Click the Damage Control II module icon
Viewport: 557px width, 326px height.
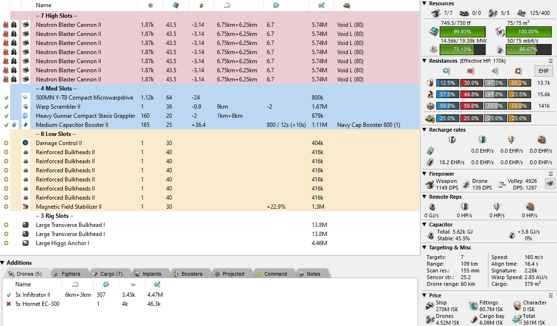tap(25, 143)
